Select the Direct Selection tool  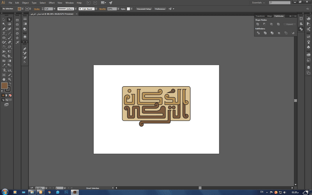pos(10,19)
